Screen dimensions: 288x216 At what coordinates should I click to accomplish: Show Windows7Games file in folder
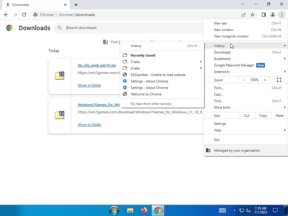click(89, 125)
